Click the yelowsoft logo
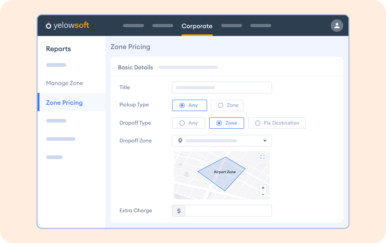 point(67,26)
